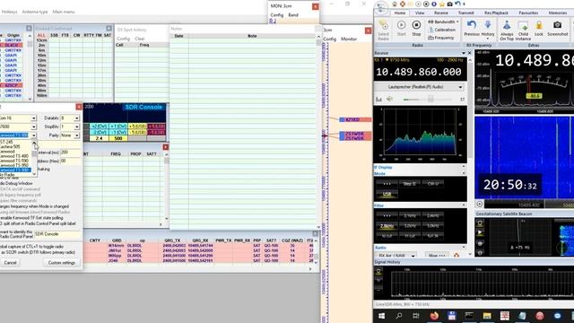Viewport: 574px width, 323px height.
Task: Click the play icon in the Geostationary Satellite Beacon panel
Action: click(480, 232)
